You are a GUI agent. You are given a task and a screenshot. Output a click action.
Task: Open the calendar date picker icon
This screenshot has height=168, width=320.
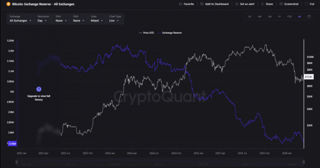tap(309, 17)
